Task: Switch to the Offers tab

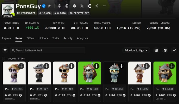Action: click(x=31, y=38)
